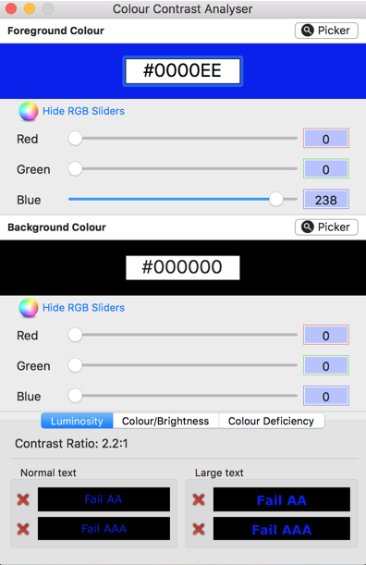Click the foreground Blue value field 238
The height and width of the screenshot is (565, 366).
326,199
